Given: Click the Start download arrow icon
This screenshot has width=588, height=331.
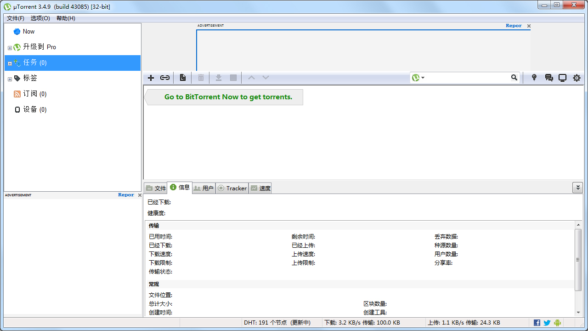Looking at the screenshot, I should [219, 78].
